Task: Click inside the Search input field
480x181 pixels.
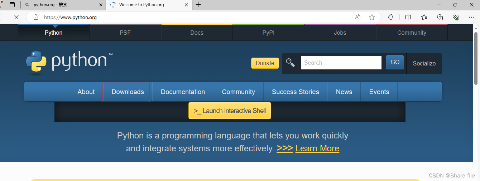Action: pyautogui.click(x=341, y=63)
